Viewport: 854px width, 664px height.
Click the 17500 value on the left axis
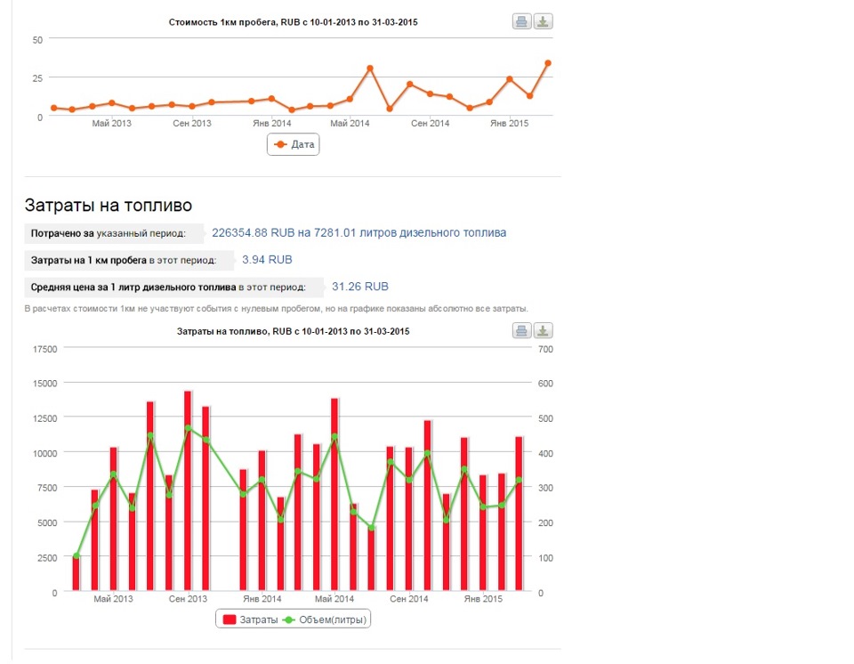pyautogui.click(x=44, y=349)
